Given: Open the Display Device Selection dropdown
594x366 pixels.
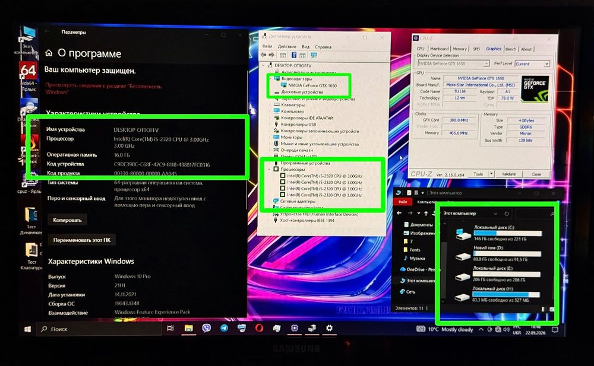Looking at the screenshot, I should [x=453, y=63].
